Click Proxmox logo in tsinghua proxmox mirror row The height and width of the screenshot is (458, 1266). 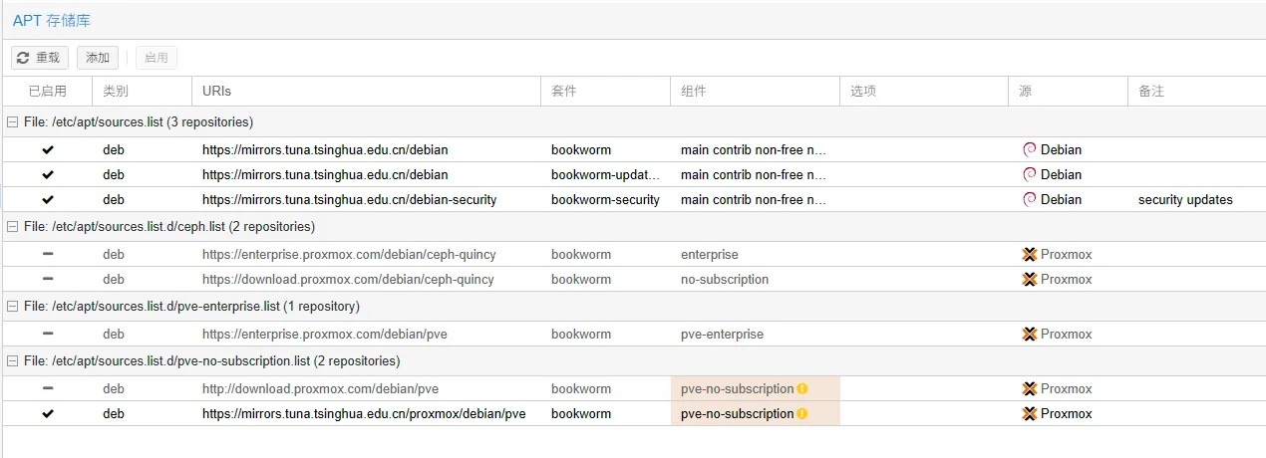click(x=1030, y=413)
